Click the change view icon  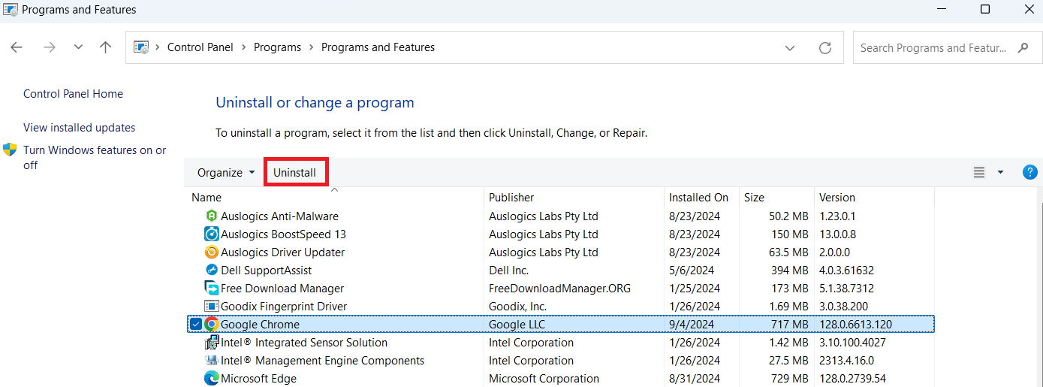979,173
